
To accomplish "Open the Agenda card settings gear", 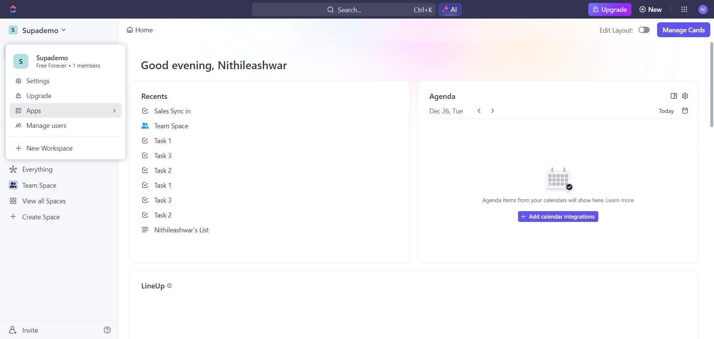I will (x=685, y=96).
